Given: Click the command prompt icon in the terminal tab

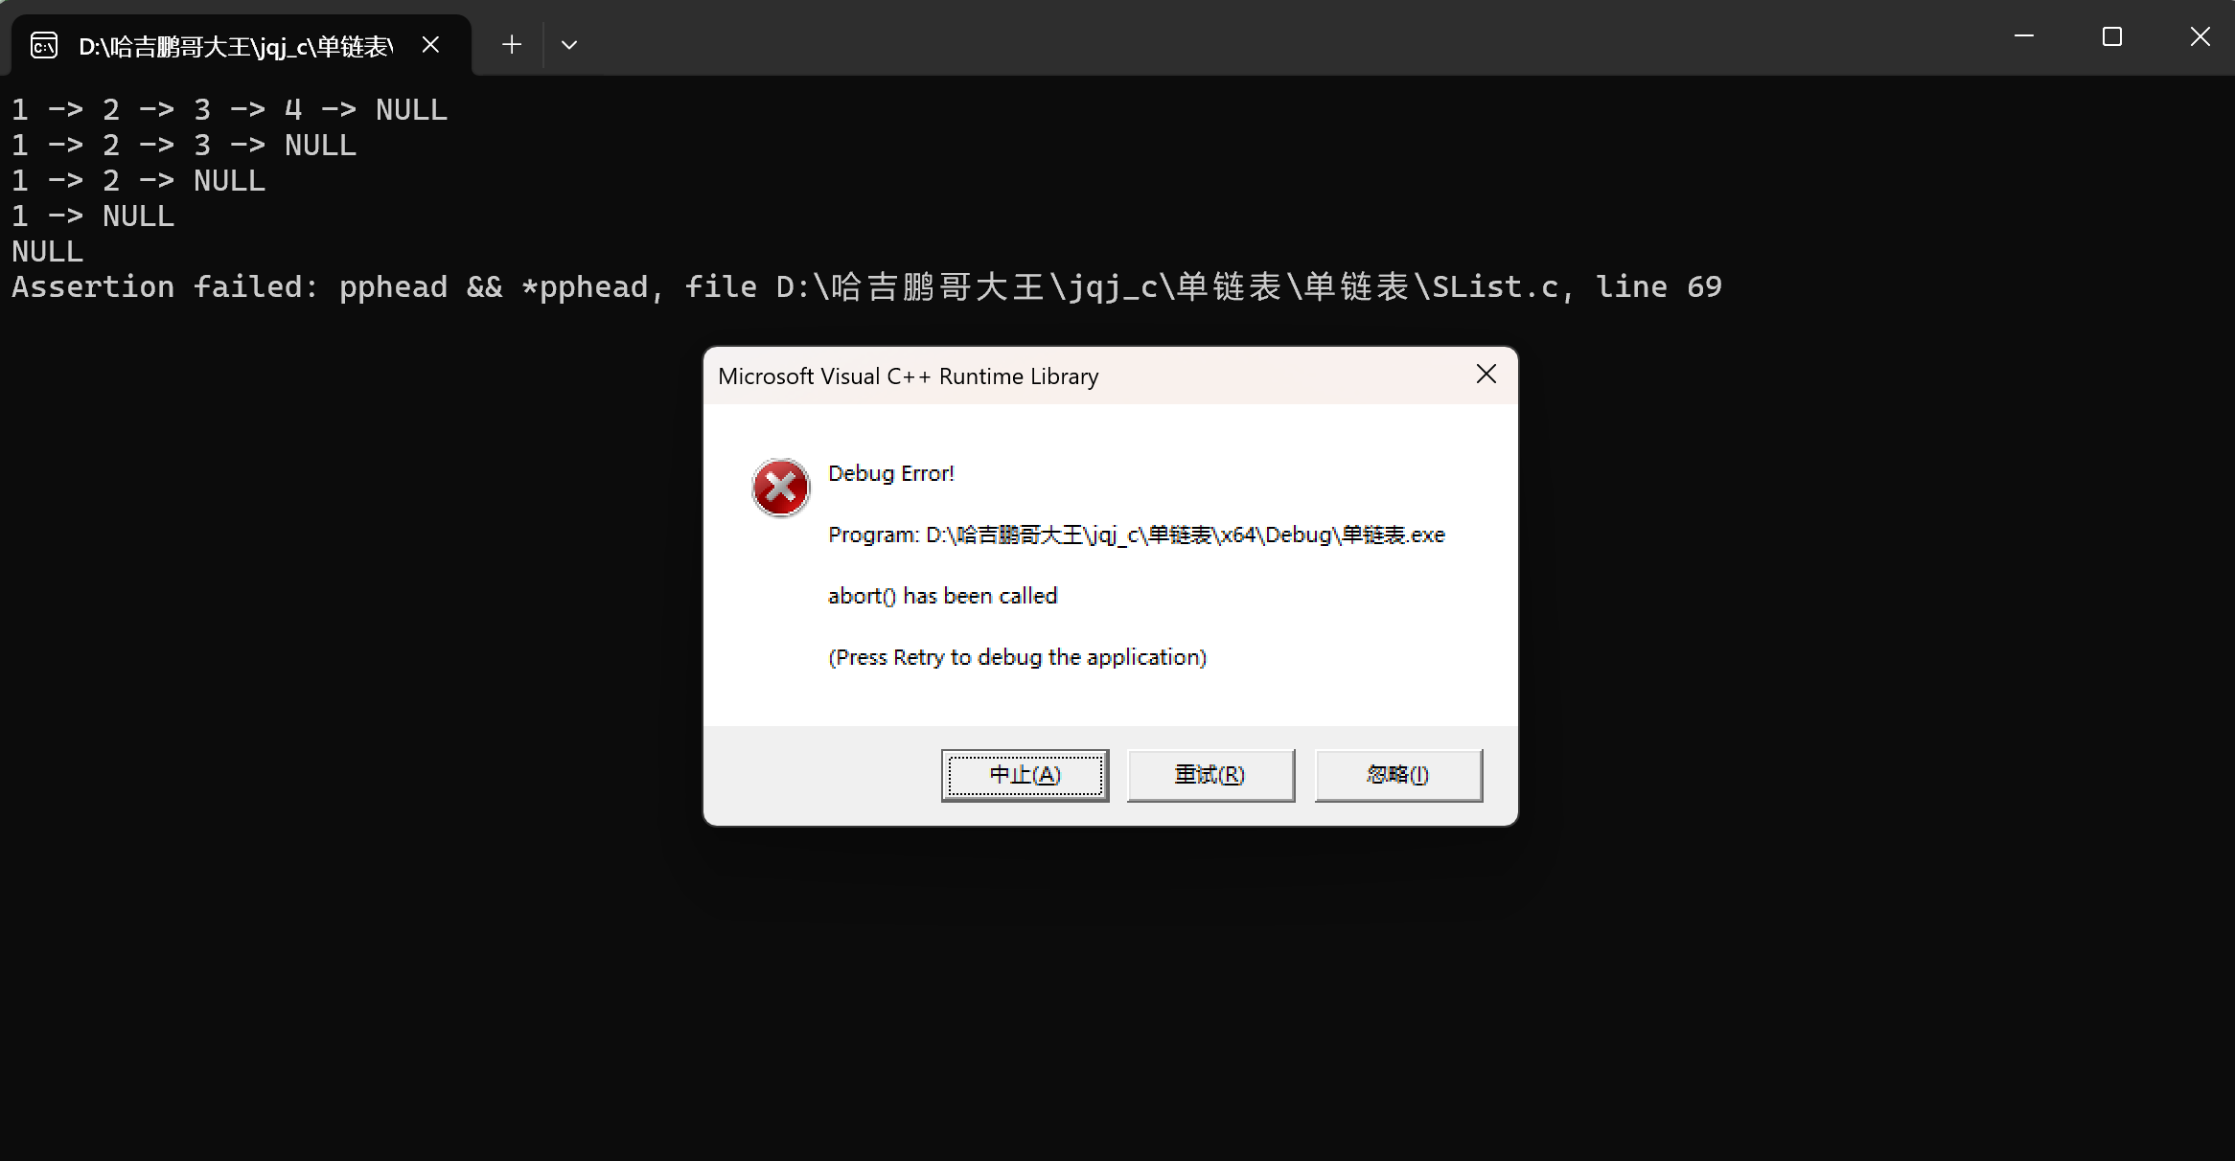Looking at the screenshot, I should 44,45.
